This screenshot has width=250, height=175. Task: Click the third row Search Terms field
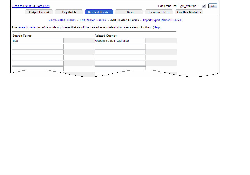(38, 52)
